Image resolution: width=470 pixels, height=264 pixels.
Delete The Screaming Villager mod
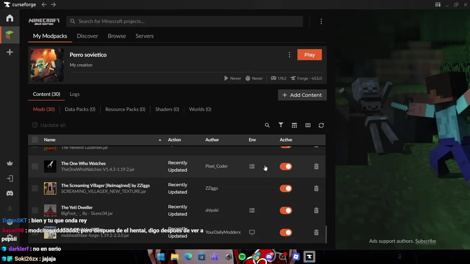316,188
